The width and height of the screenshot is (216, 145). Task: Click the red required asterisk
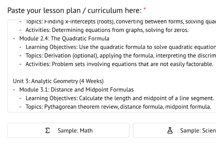145,9
